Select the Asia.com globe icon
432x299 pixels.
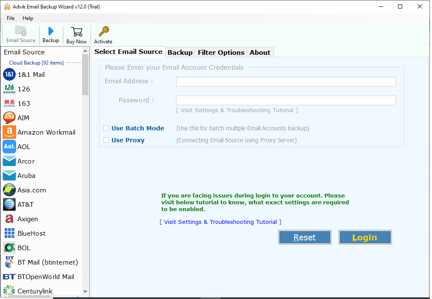[x=9, y=190]
